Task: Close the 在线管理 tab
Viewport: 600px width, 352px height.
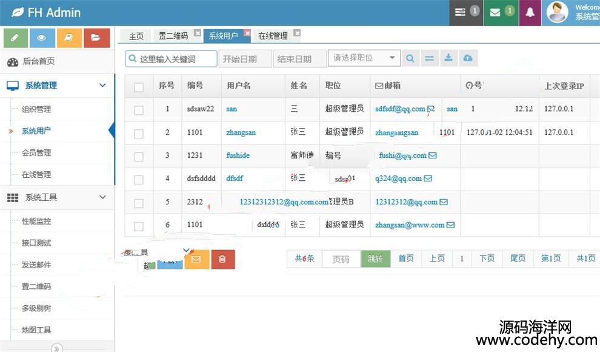Action: point(297,33)
